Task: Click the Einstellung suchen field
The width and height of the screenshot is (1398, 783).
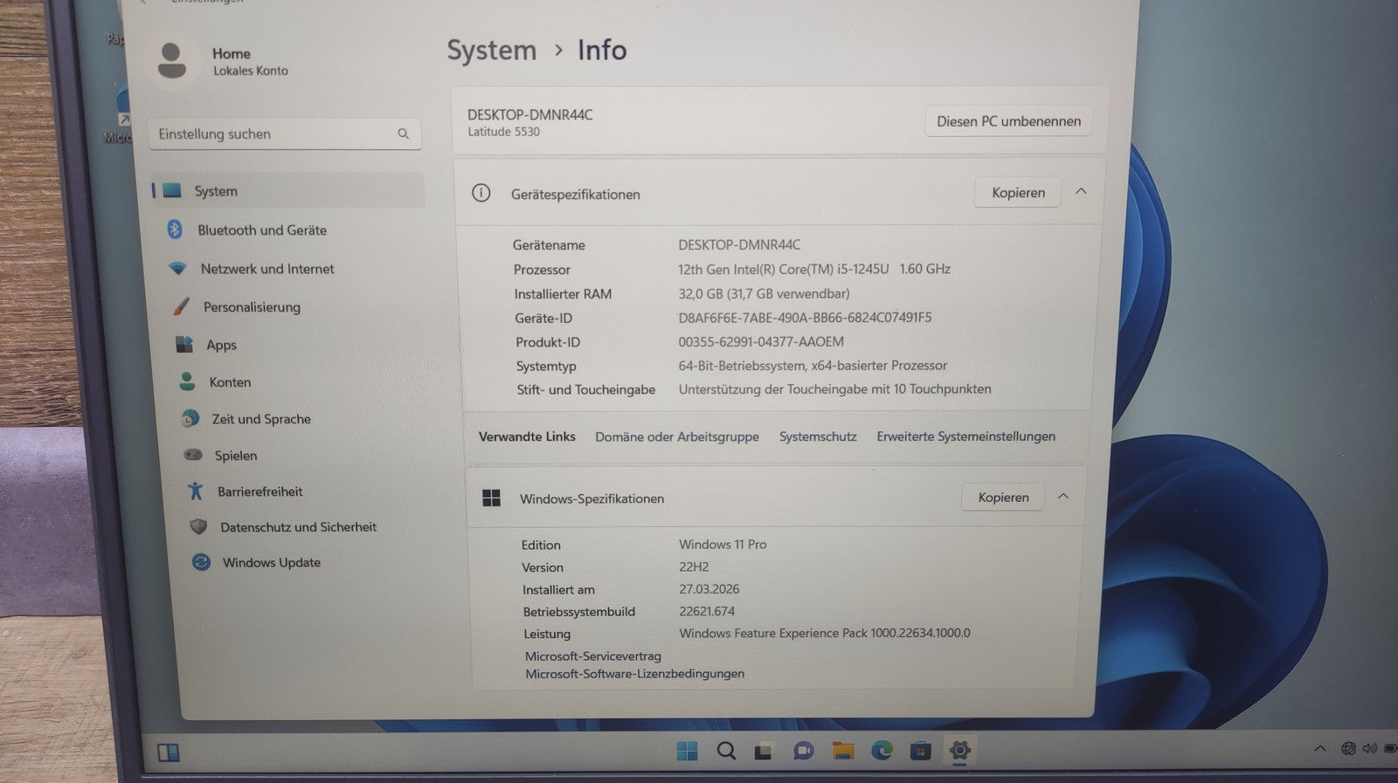Action: (285, 134)
